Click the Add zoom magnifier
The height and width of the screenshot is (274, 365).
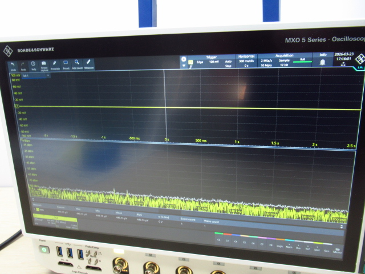(77, 65)
